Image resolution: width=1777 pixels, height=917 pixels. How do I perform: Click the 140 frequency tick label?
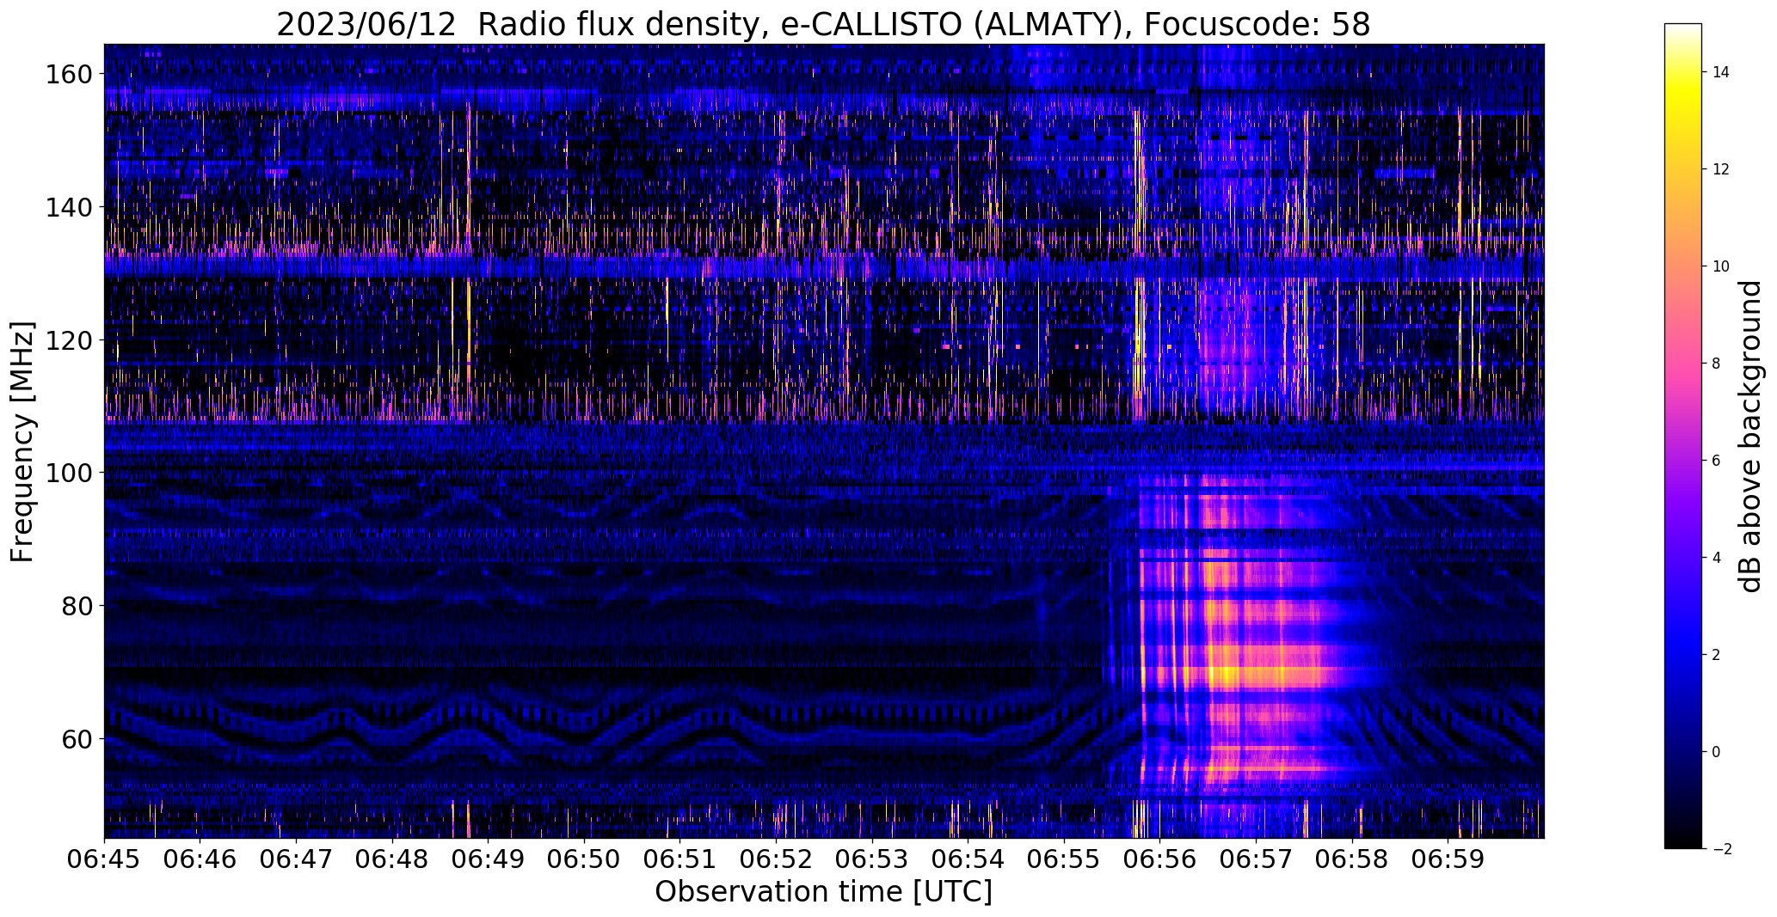tap(67, 207)
